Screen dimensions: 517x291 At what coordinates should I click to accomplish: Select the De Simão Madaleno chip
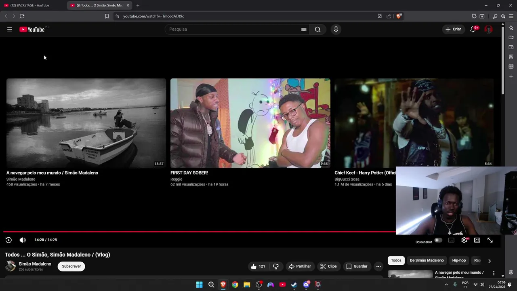[427, 260]
